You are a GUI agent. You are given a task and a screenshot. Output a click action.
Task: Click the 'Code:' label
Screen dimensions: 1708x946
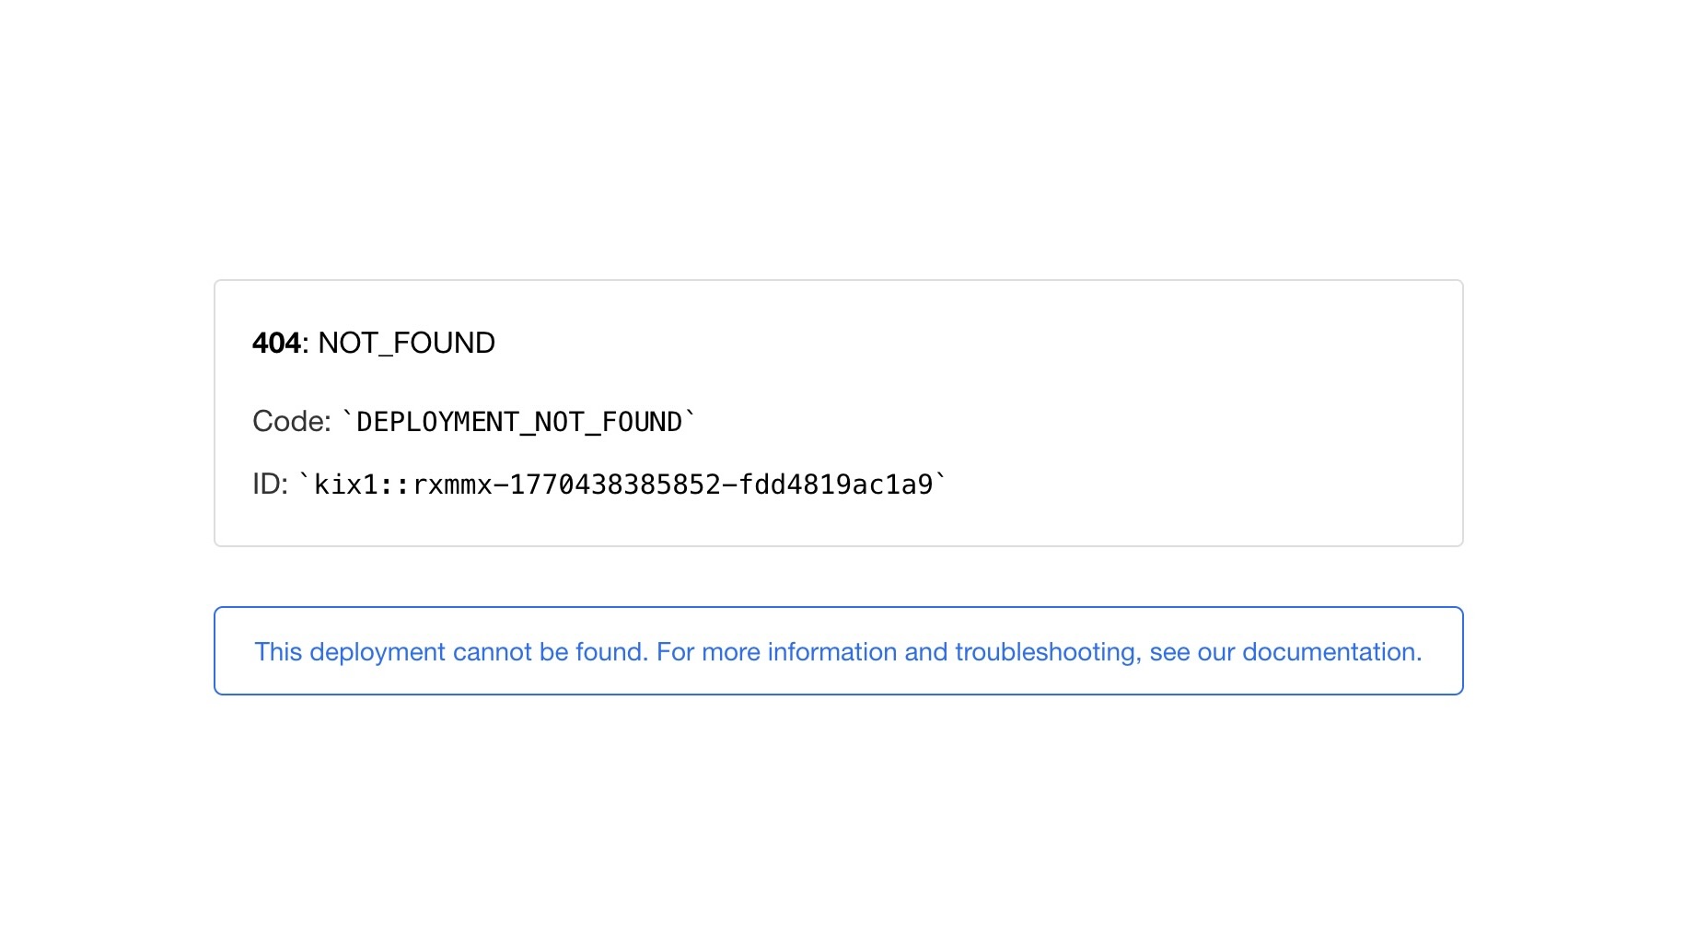pyautogui.click(x=291, y=421)
